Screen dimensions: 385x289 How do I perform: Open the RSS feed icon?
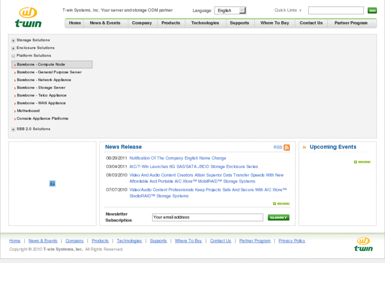tap(286, 147)
